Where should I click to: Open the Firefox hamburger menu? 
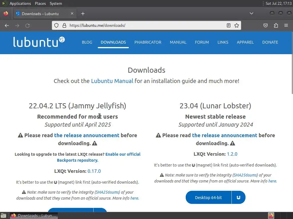point(286,25)
